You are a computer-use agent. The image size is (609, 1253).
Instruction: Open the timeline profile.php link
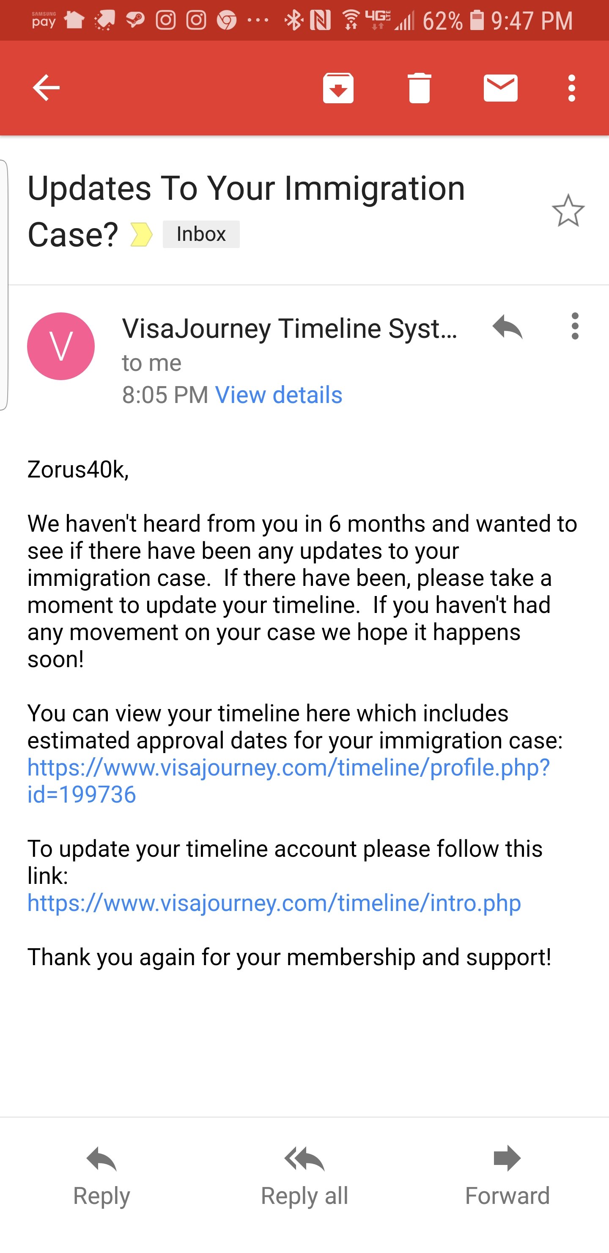(288, 781)
